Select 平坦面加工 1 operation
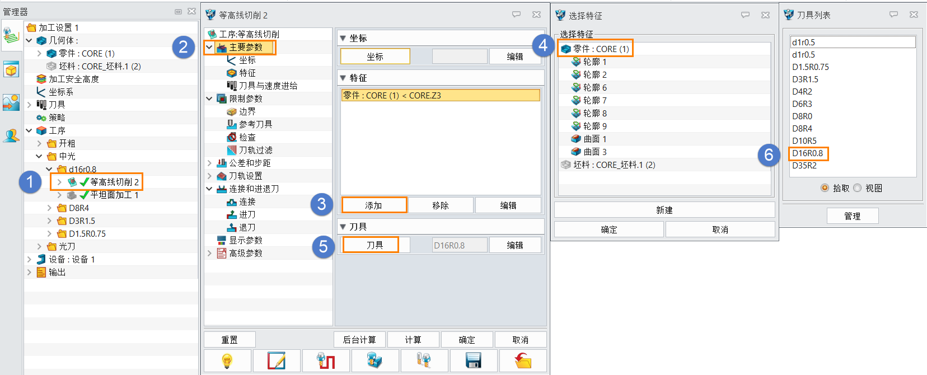927x375 pixels. (x=114, y=195)
